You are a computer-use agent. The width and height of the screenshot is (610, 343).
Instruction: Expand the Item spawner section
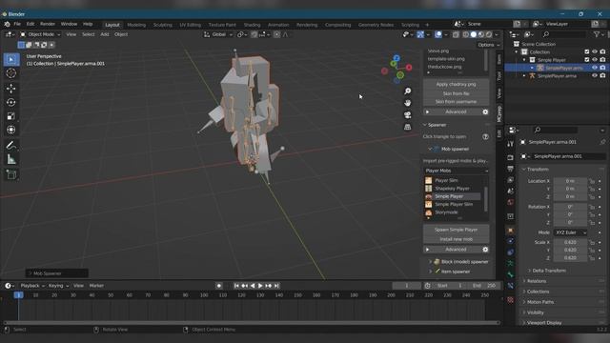pos(430,272)
